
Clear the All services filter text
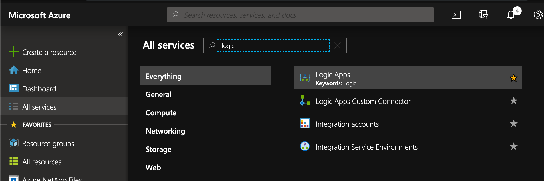337,46
